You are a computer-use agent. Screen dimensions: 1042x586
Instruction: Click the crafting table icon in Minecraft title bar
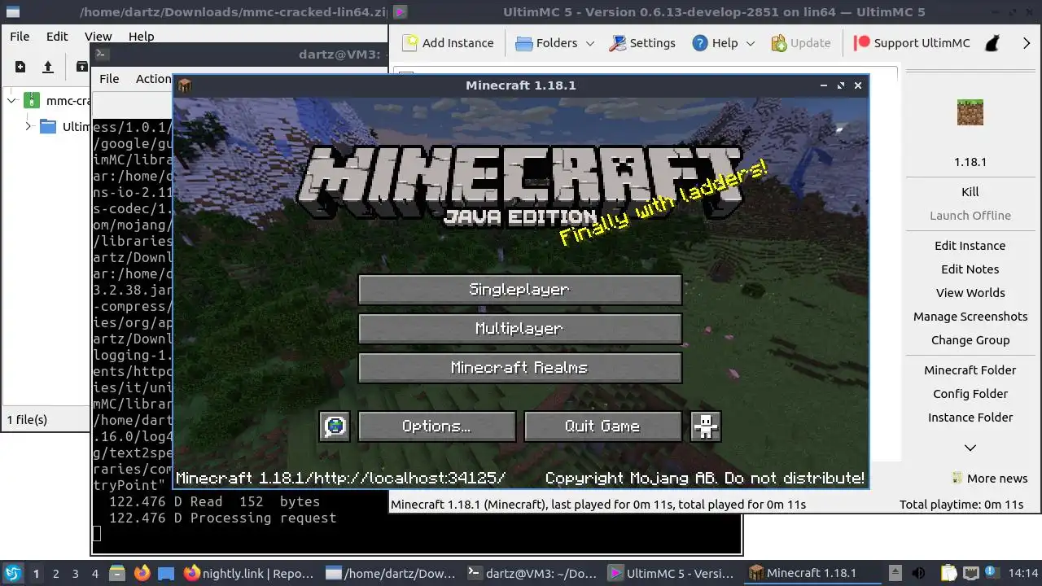coord(185,85)
